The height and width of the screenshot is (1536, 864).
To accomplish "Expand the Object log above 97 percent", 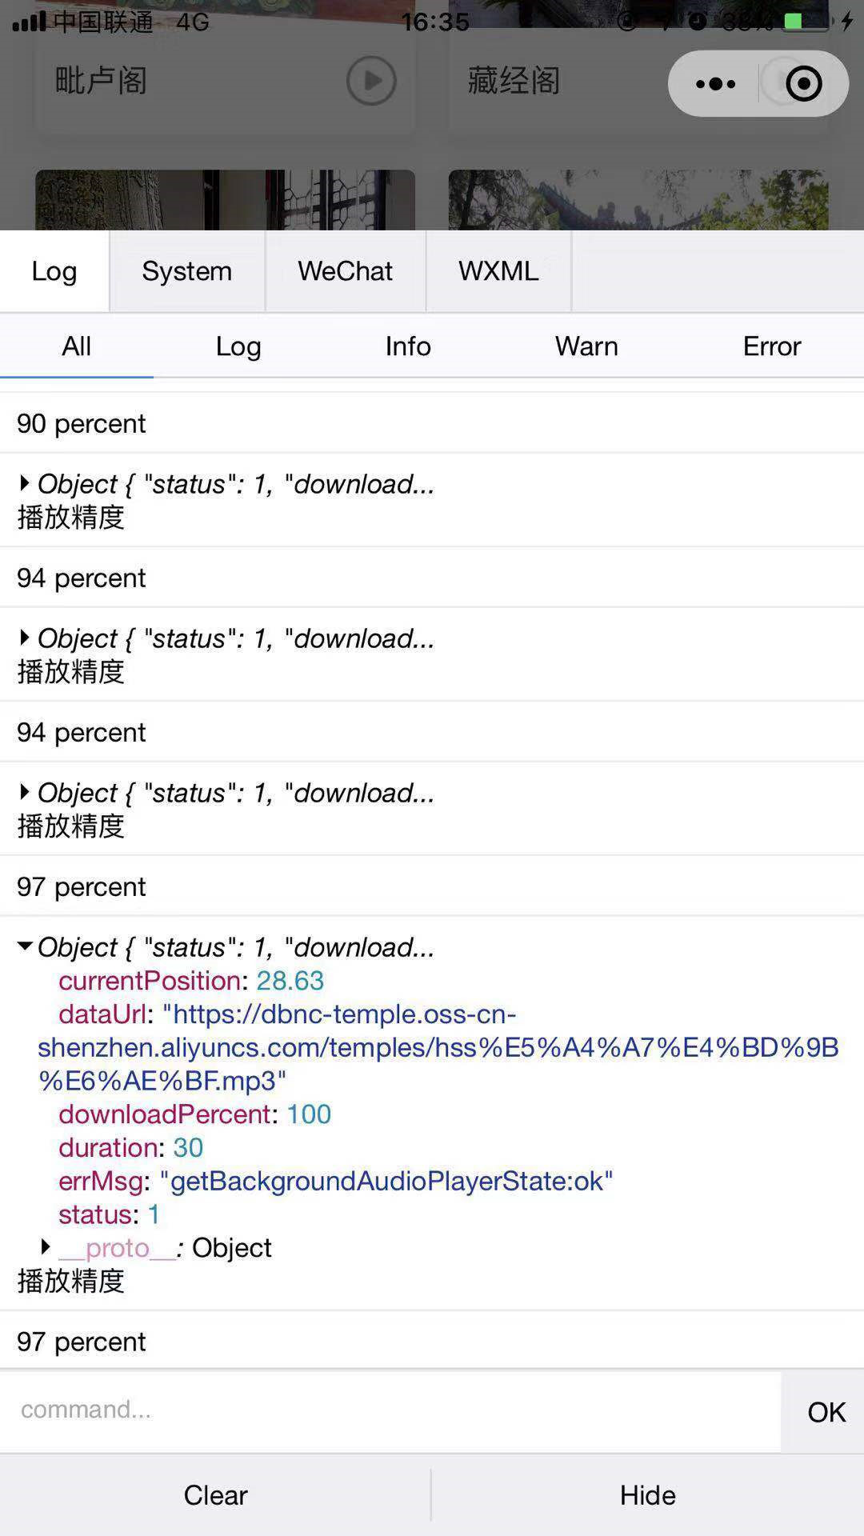I will [x=25, y=792].
